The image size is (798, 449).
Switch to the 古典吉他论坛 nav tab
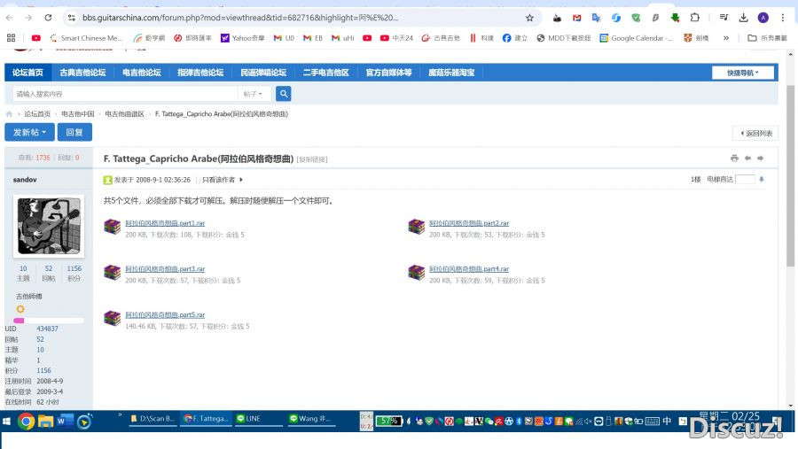(x=82, y=73)
